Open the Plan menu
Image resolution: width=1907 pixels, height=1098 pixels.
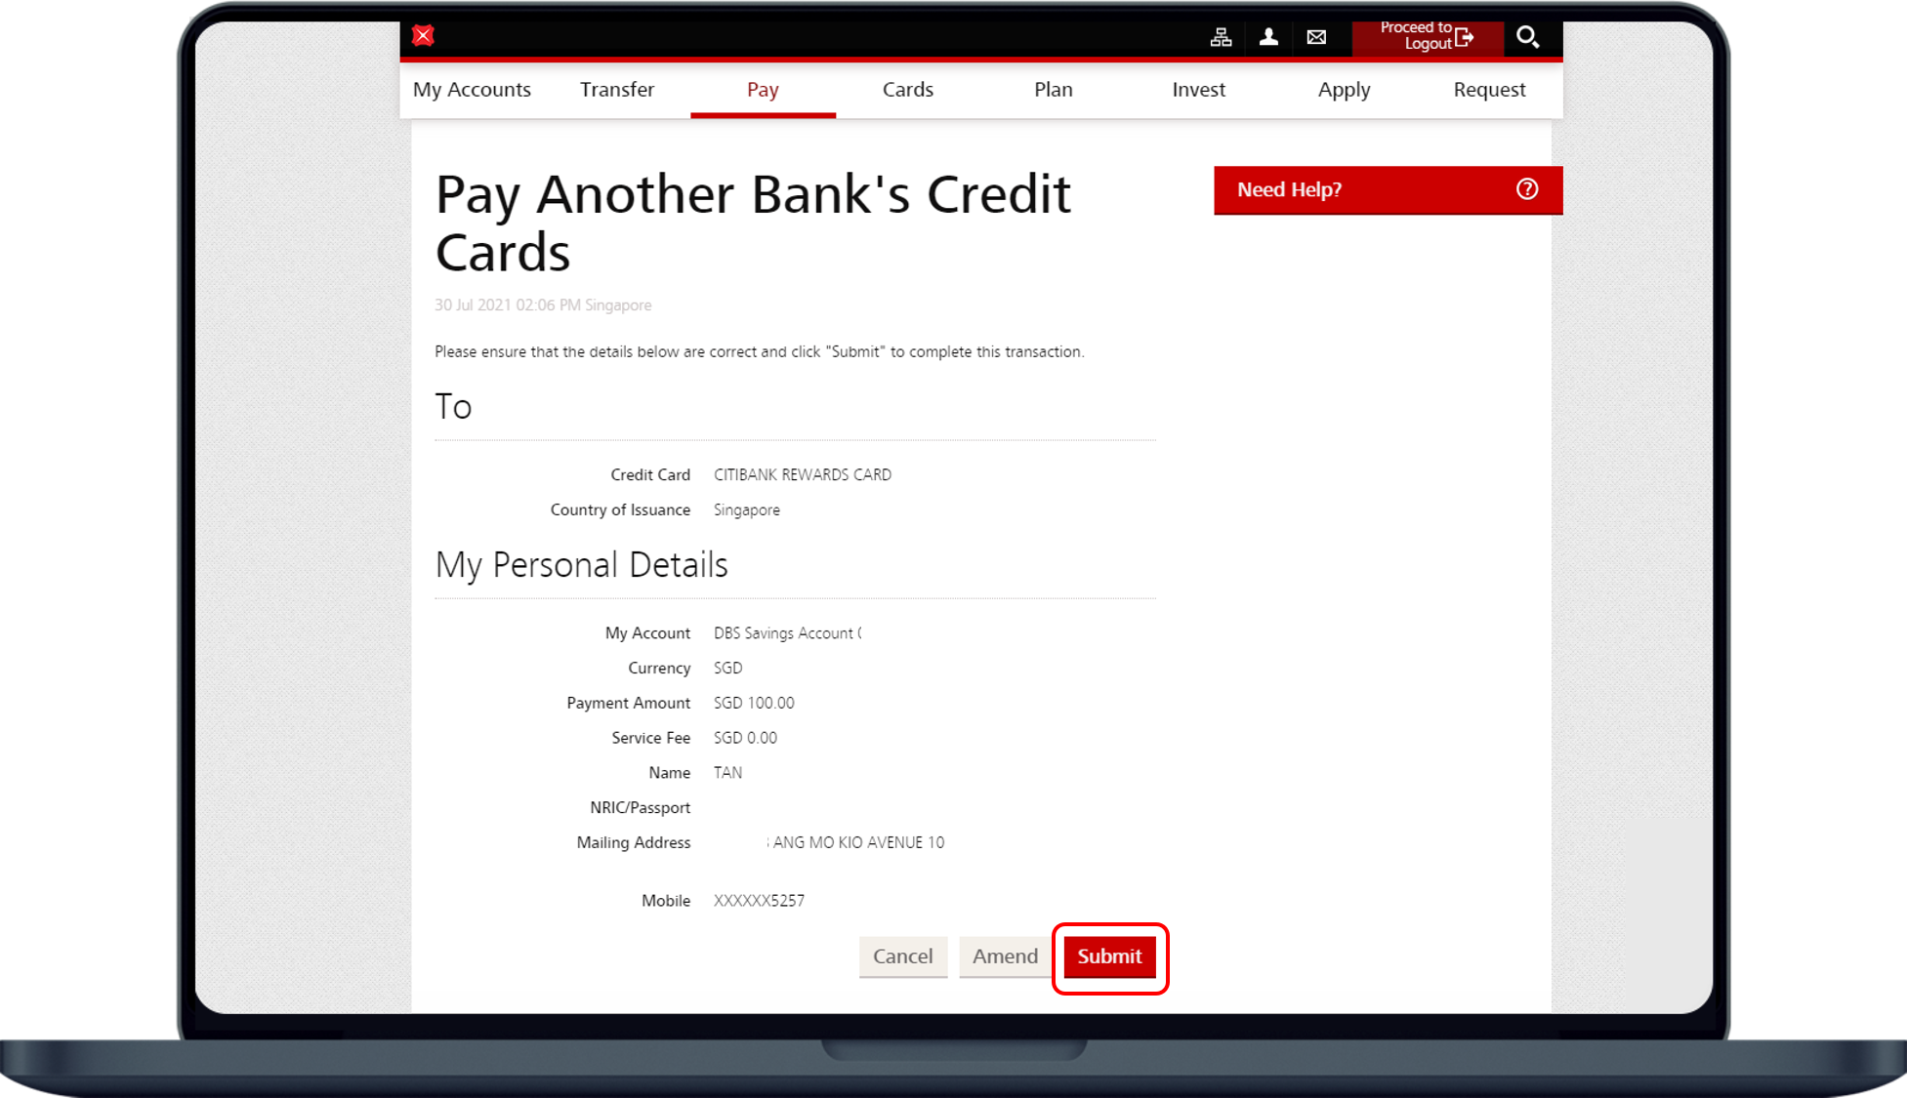tap(1053, 90)
